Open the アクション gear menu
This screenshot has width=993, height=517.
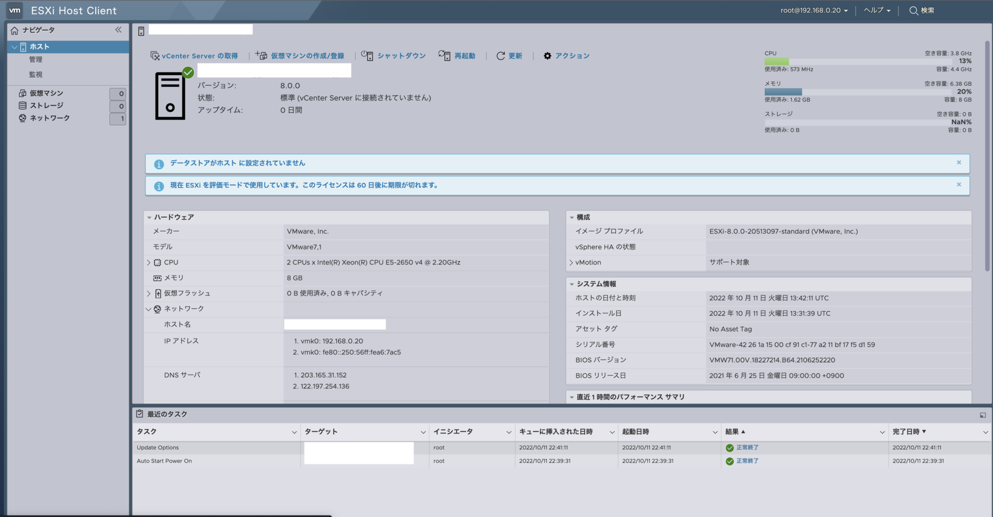(x=547, y=55)
